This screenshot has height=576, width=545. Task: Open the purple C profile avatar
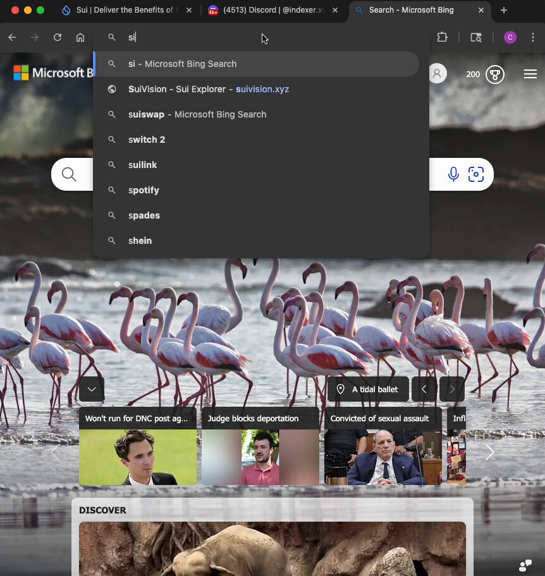click(510, 37)
